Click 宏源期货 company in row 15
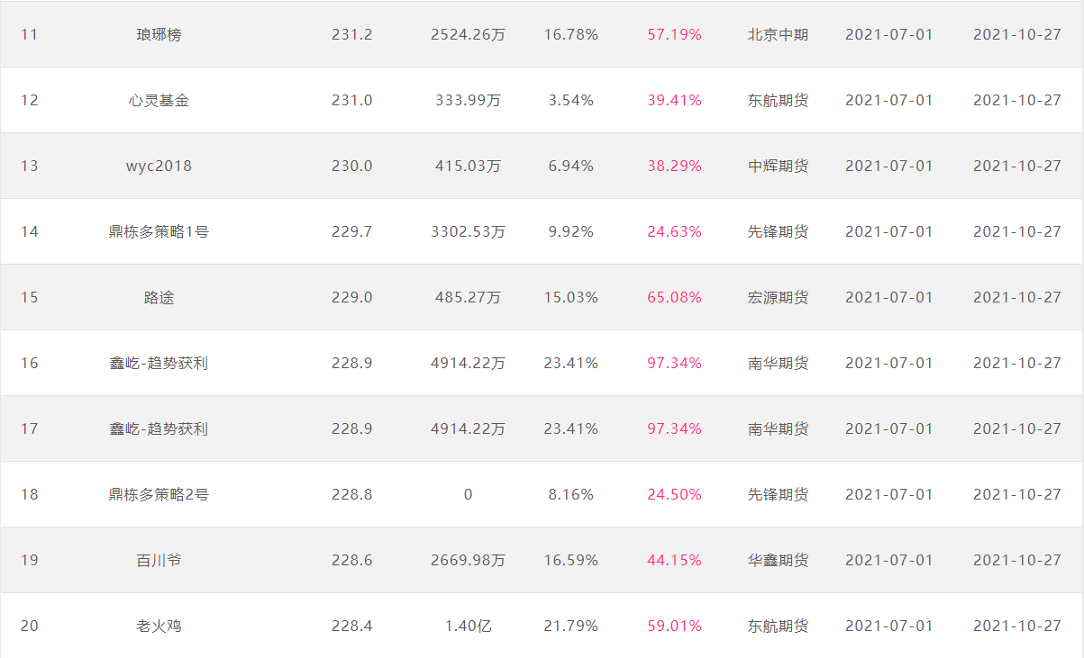Viewport: 1084px width, 658px height. [x=778, y=297]
